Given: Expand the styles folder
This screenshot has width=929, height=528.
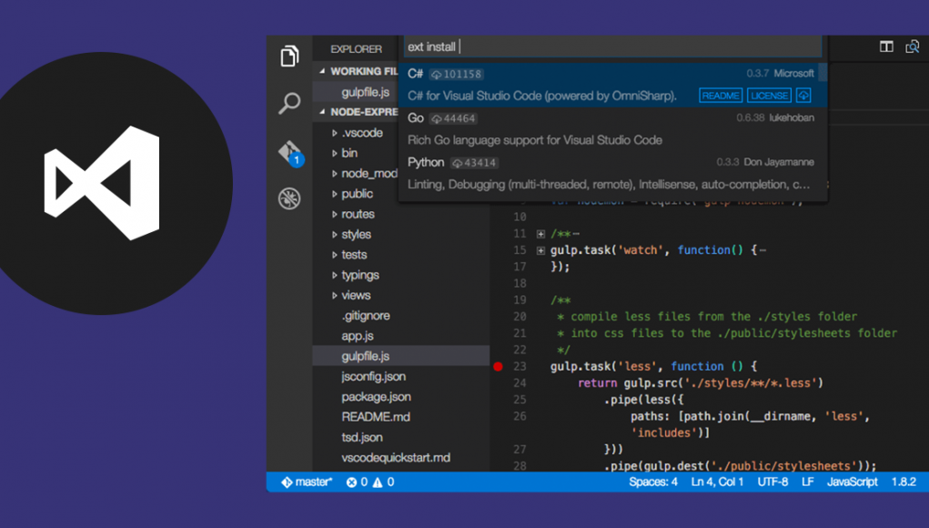Looking at the screenshot, I should [335, 235].
